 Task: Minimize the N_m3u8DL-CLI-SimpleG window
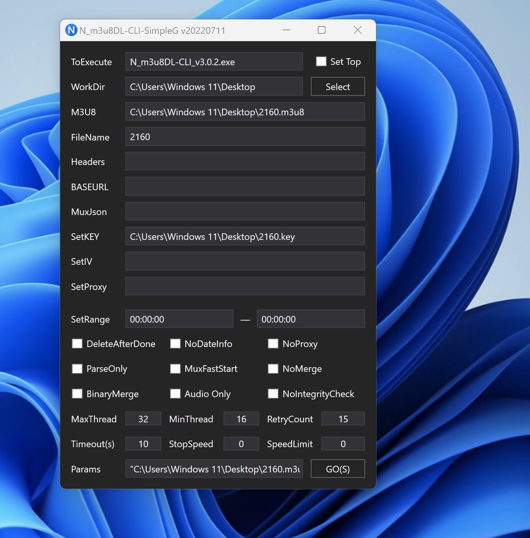(x=286, y=30)
